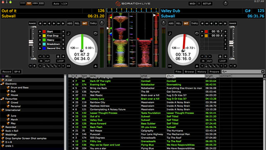Change pitch RANGE on right deck
266x150 pixels.
click(x=233, y=23)
